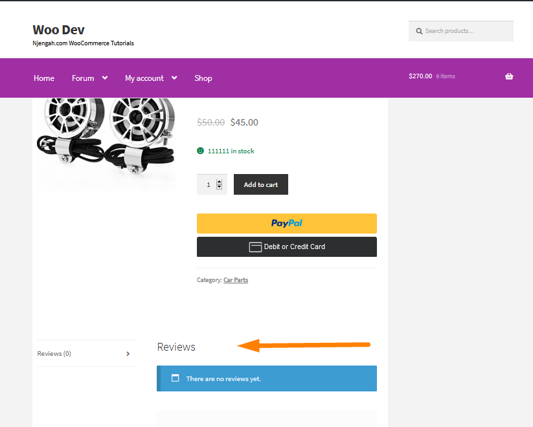Expand the My account menu chevron
533x427 pixels.
tap(174, 78)
